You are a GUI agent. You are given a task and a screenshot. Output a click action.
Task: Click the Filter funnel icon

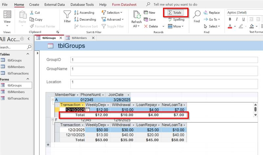67,14
